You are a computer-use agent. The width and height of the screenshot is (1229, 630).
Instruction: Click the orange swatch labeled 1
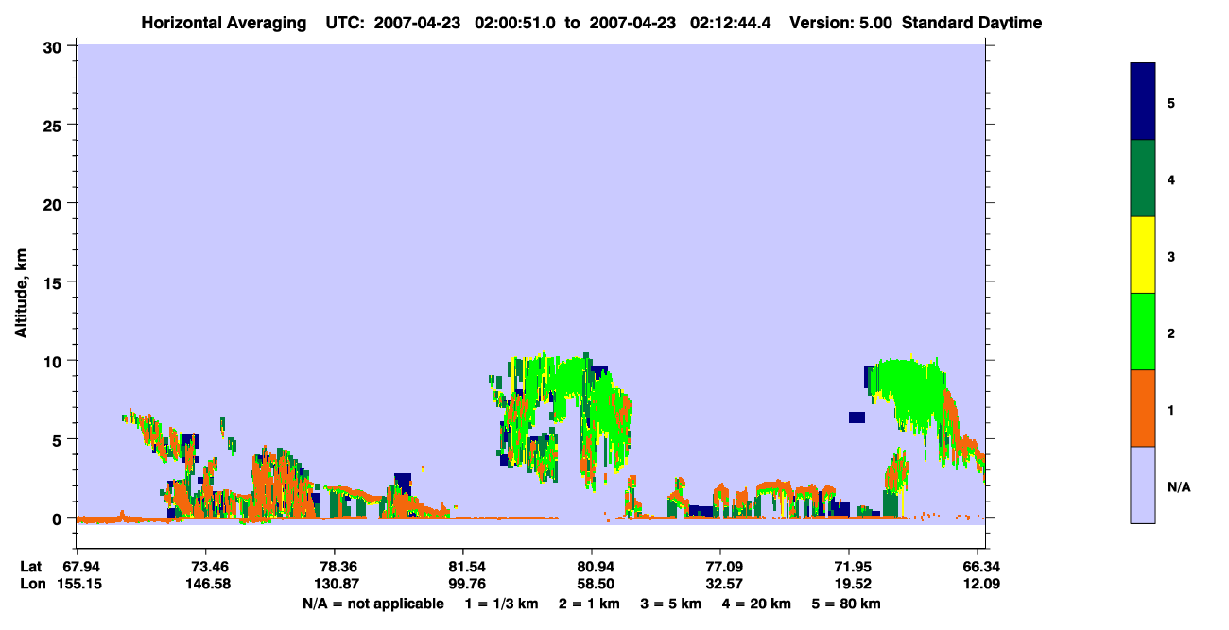1143,408
